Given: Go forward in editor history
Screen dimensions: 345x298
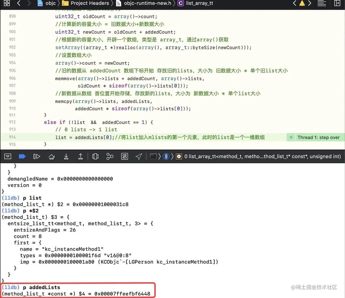Looking at the screenshot, I should tap(29, 3).
